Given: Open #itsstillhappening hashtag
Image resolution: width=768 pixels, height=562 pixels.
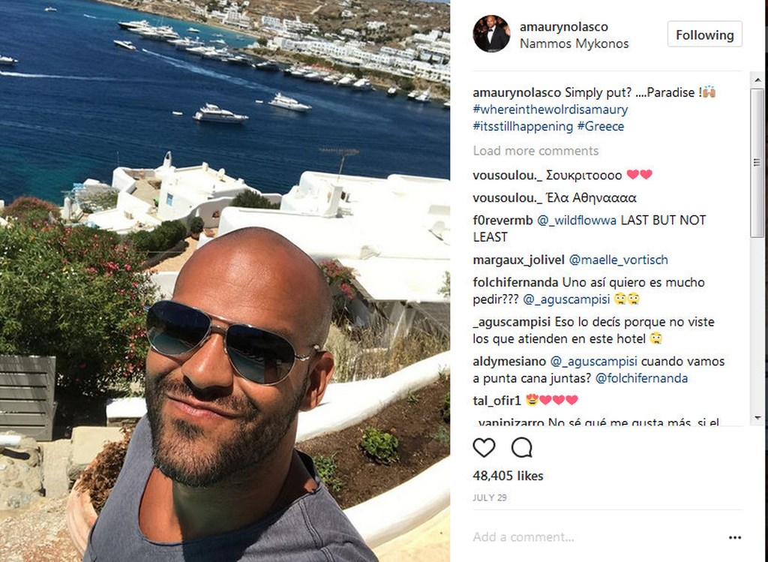Looking at the screenshot, I should (523, 126).
